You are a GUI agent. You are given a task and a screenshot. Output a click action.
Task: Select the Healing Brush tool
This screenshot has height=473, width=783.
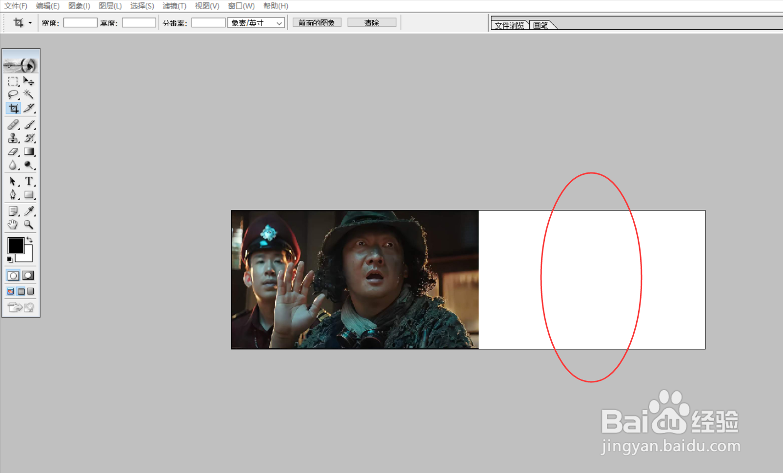point(13,125)
